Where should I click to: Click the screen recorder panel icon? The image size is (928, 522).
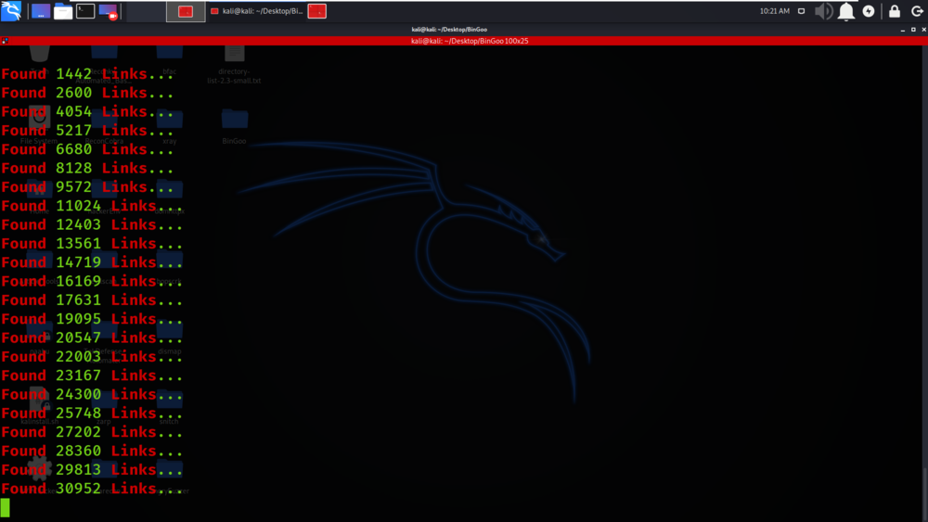(x=109, y=11)
